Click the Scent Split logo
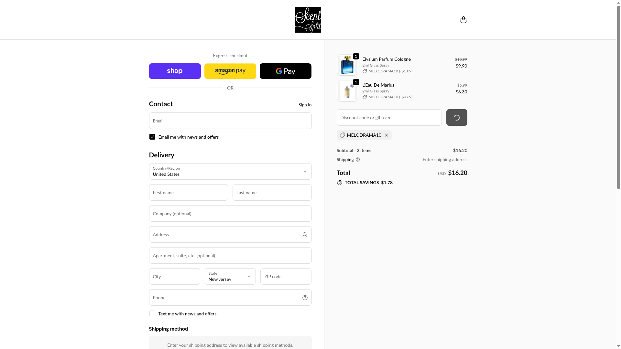Screen dimensions: 621x349 (308, 20)
